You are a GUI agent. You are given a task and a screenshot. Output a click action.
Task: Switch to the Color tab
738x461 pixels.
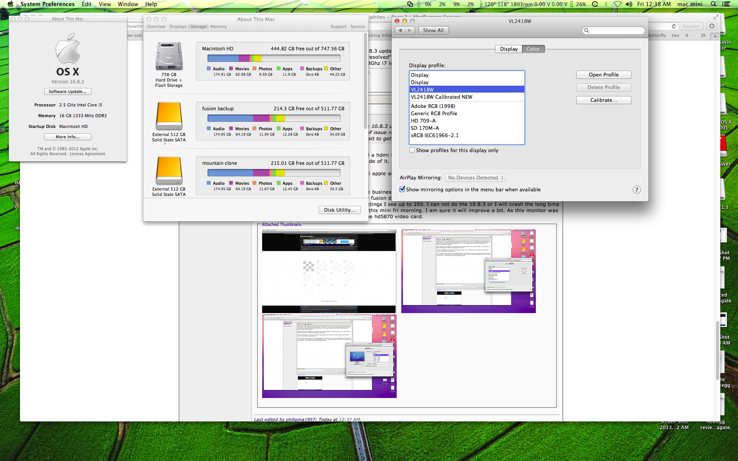click(x=533, y=49)
